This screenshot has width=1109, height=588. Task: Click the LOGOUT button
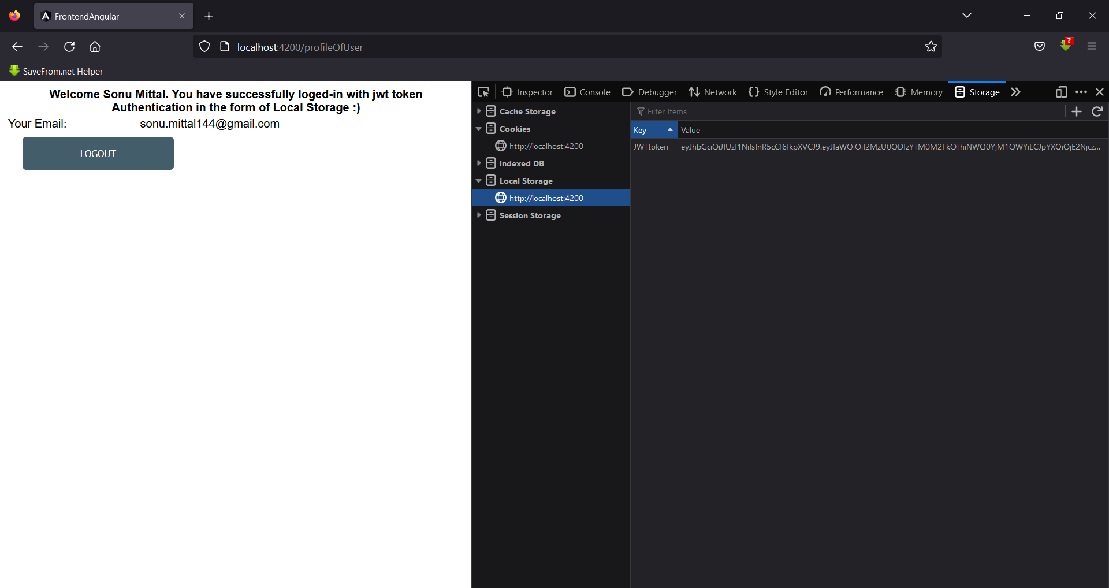point(98,154)
